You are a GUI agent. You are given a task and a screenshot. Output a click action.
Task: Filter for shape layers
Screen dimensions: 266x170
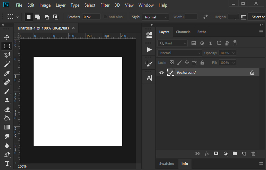219,43
